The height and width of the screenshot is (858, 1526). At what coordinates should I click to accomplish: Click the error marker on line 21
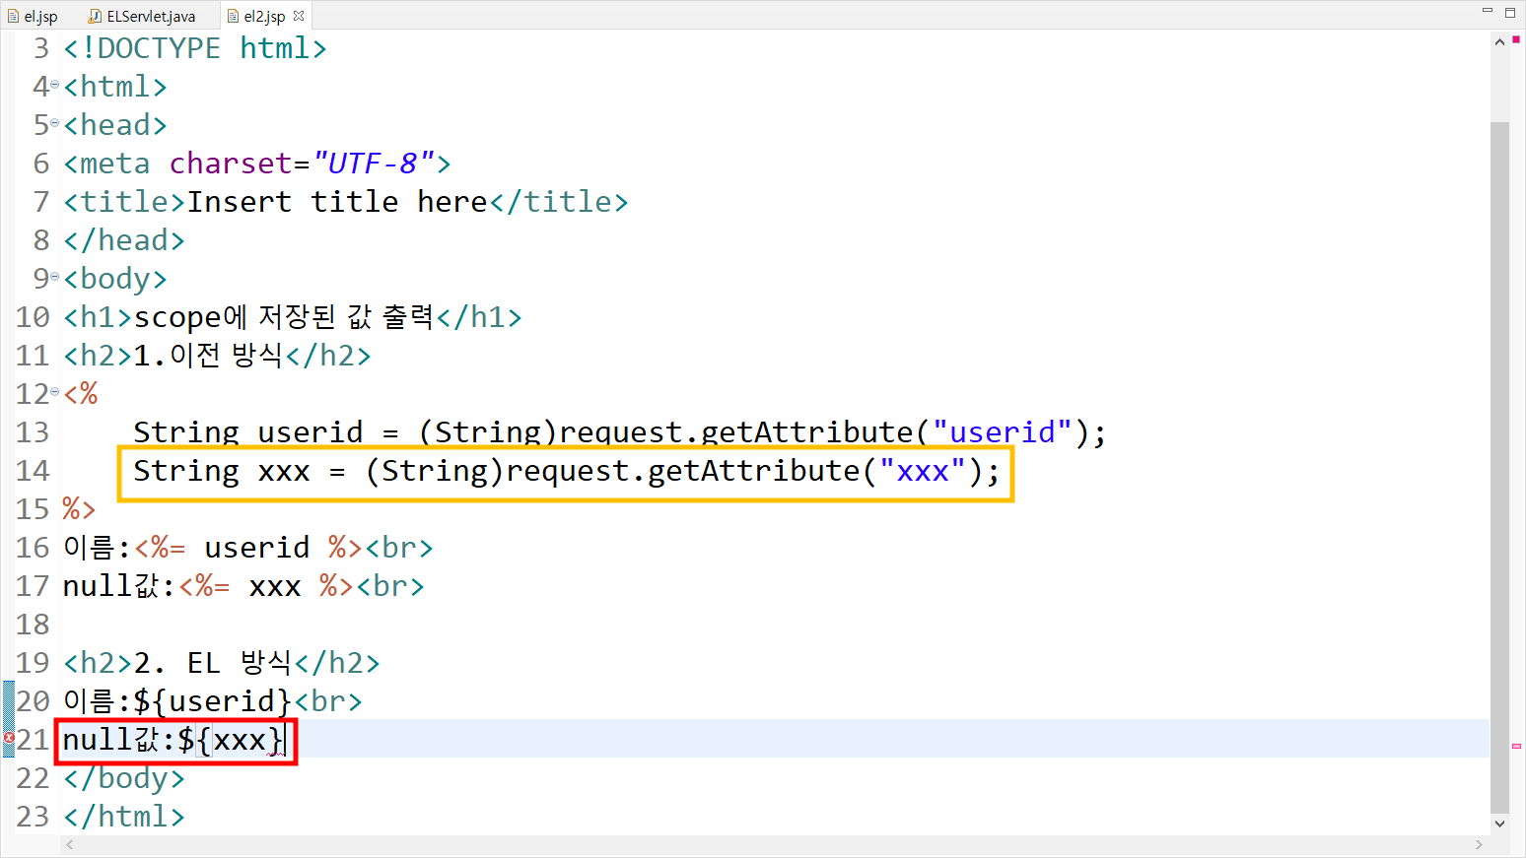[9, 738]
